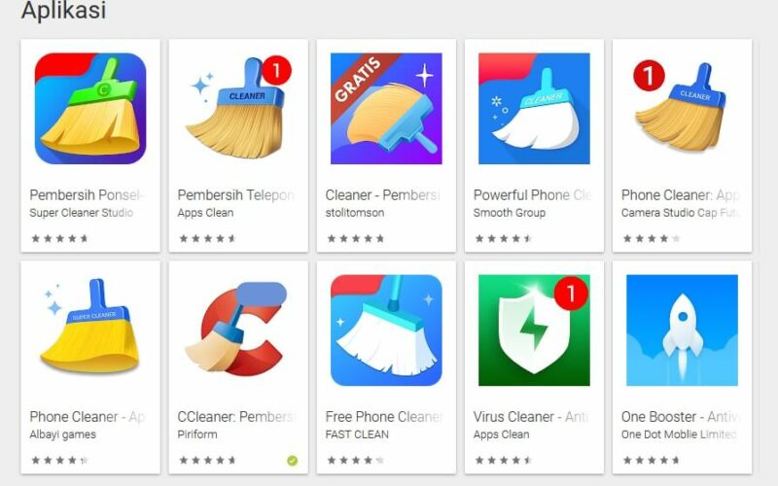Open Camera Studio's Phone Cleaner broom icon
Viewport: 778px width, 486px height.
point(682,109)
